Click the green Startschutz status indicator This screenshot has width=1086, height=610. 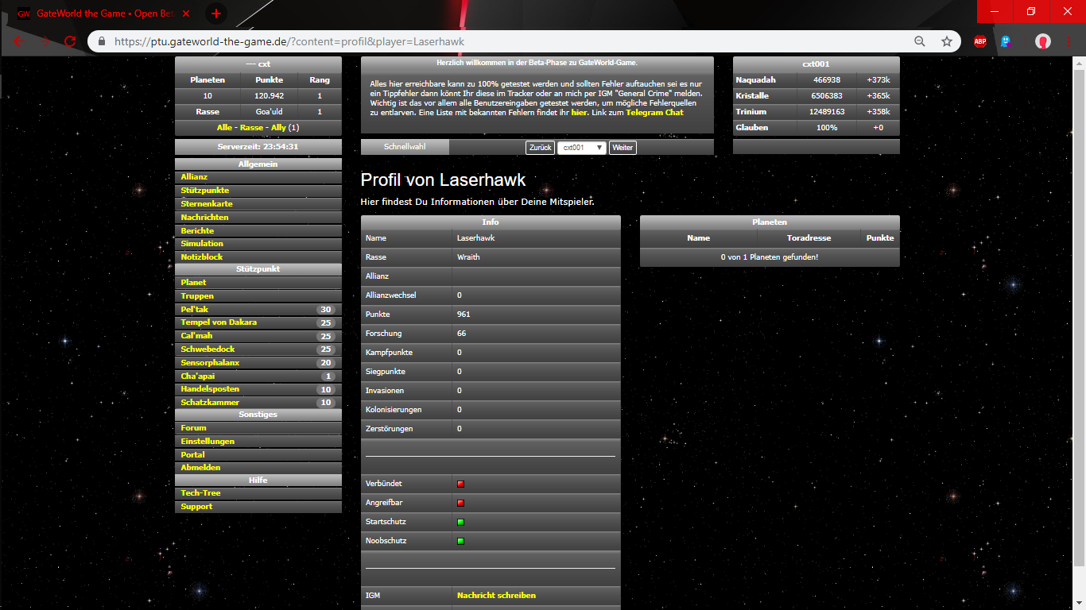coord(460,522)
